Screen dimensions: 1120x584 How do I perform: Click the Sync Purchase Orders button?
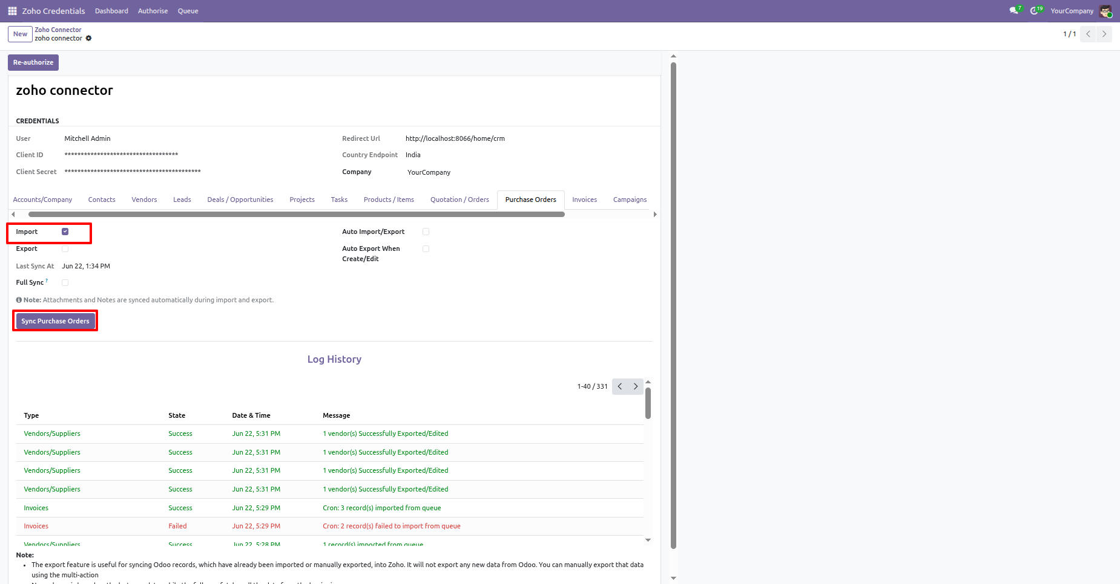pos(55,321)
